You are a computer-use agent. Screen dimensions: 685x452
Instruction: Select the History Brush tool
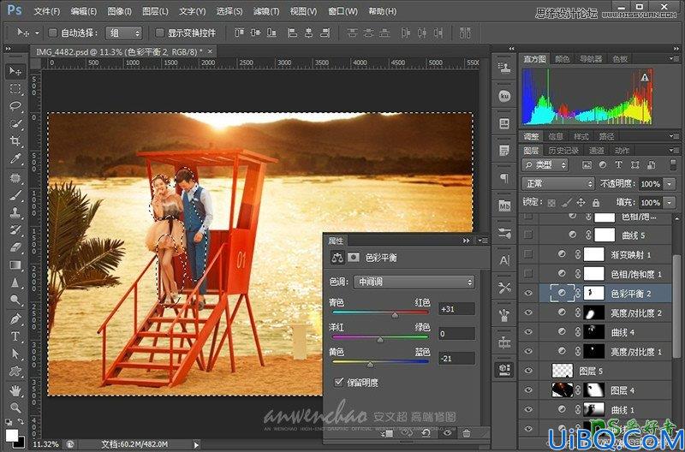point(15,229)
